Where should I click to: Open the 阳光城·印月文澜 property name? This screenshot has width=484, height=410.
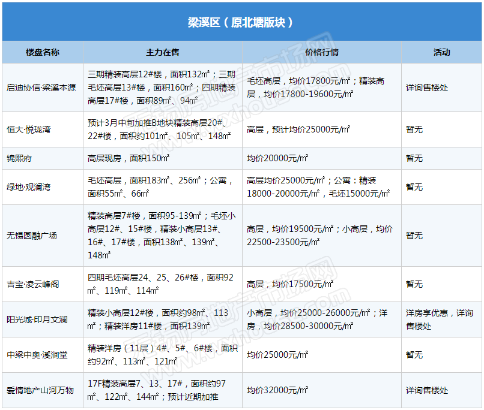(37, 319)
